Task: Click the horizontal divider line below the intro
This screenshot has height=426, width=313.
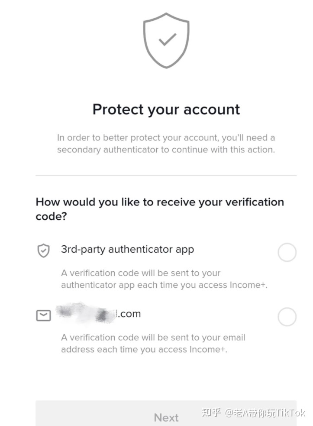Action: pos(166,176)
